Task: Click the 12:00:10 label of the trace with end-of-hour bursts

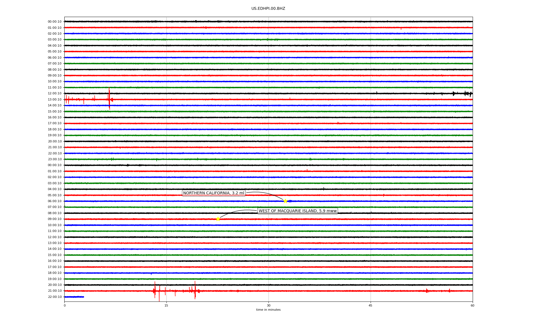Action: [55, 94]
